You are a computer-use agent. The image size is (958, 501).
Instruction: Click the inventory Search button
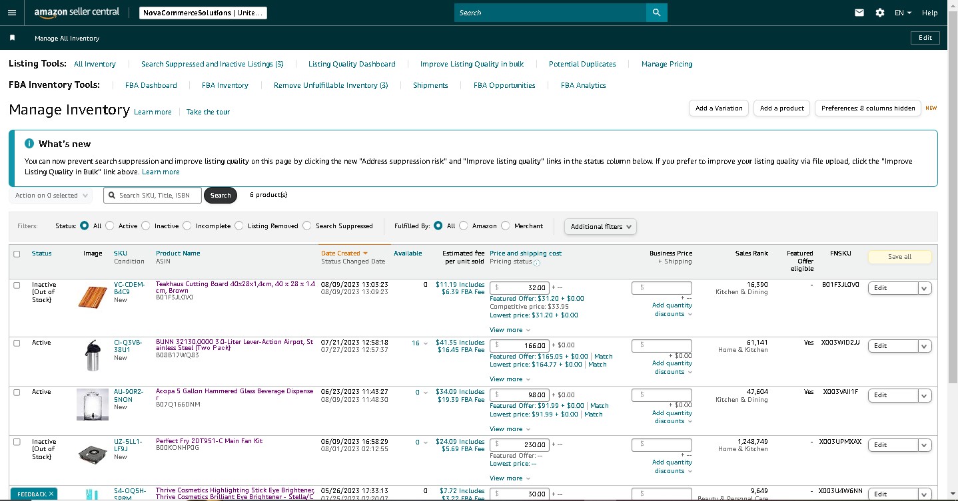221,196
